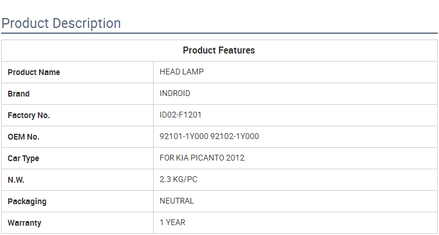
Task: Click the INDROID brand value
Action: click(175, 94)
